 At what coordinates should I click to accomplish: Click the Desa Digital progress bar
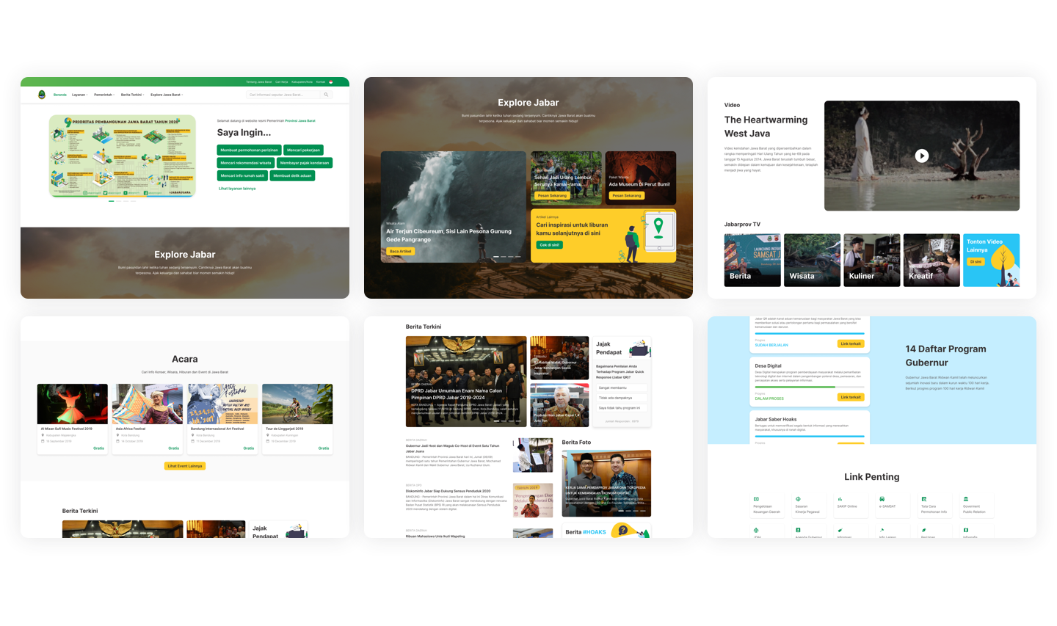point(809,387)
